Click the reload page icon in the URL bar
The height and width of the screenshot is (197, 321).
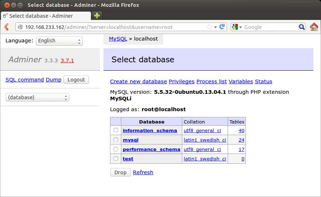[x=222, y=27]
